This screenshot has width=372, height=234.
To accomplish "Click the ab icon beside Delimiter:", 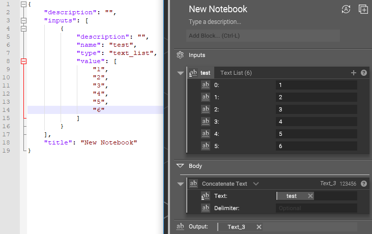I will point(206,208).
